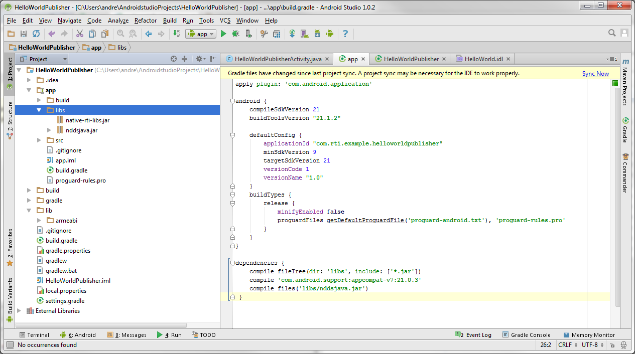
Task: Open the Build menu
Action: tap(170, 21)
